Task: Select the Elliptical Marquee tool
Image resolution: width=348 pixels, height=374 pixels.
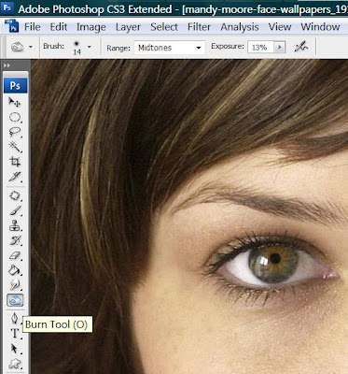Action: click(15, 117)
